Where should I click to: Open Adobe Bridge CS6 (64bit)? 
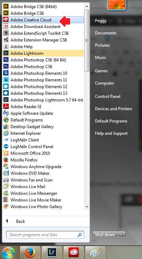pyautogui.click(x=43, y=7)
